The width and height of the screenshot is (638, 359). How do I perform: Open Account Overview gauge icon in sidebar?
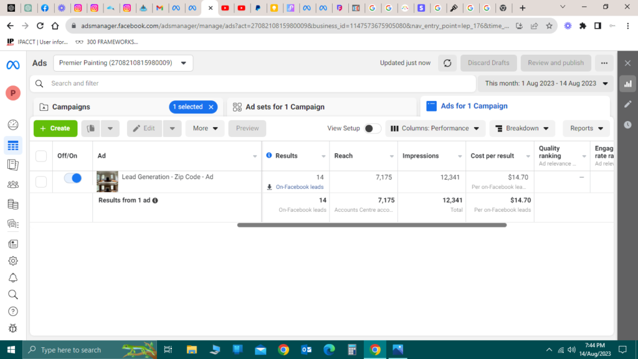click(x=13, y=125)
